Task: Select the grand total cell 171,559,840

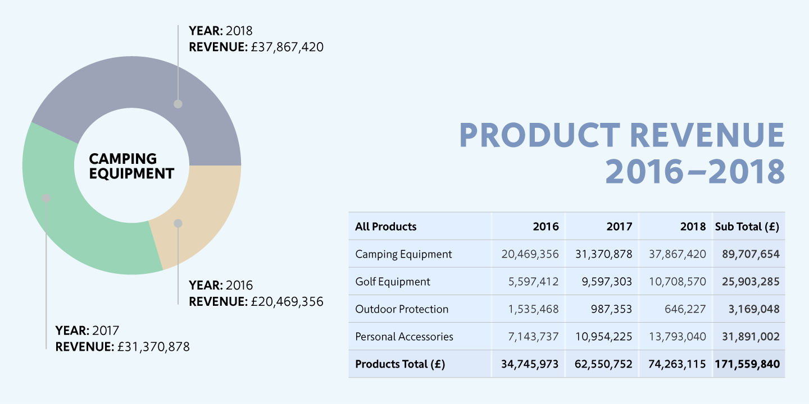Action: click(747, 364)
